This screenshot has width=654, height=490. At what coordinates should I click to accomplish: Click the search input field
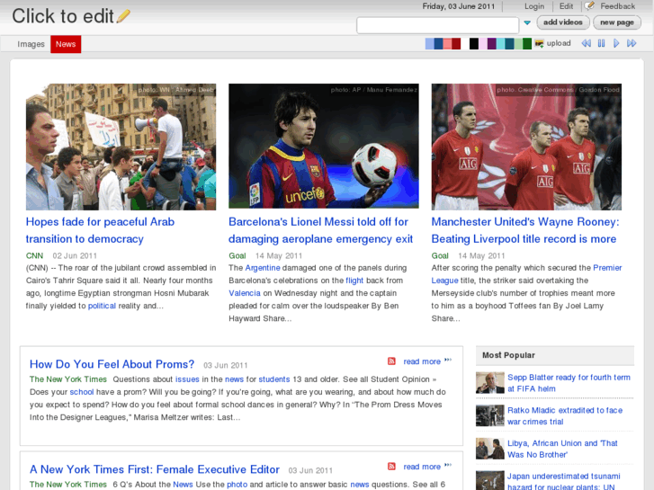point(437,25)
